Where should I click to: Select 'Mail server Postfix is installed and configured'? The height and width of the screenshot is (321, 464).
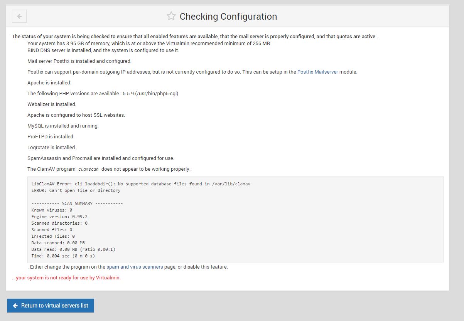point(79,61)
